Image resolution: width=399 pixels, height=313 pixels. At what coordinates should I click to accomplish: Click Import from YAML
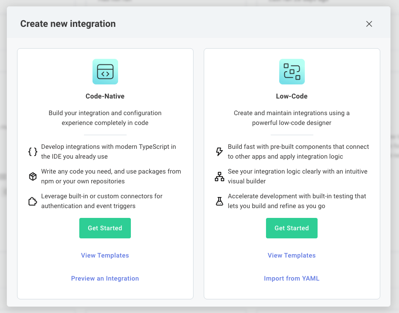(x=292, y=278)
